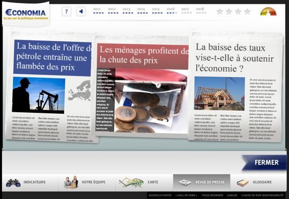Open the help question mark button

point(66,11)
